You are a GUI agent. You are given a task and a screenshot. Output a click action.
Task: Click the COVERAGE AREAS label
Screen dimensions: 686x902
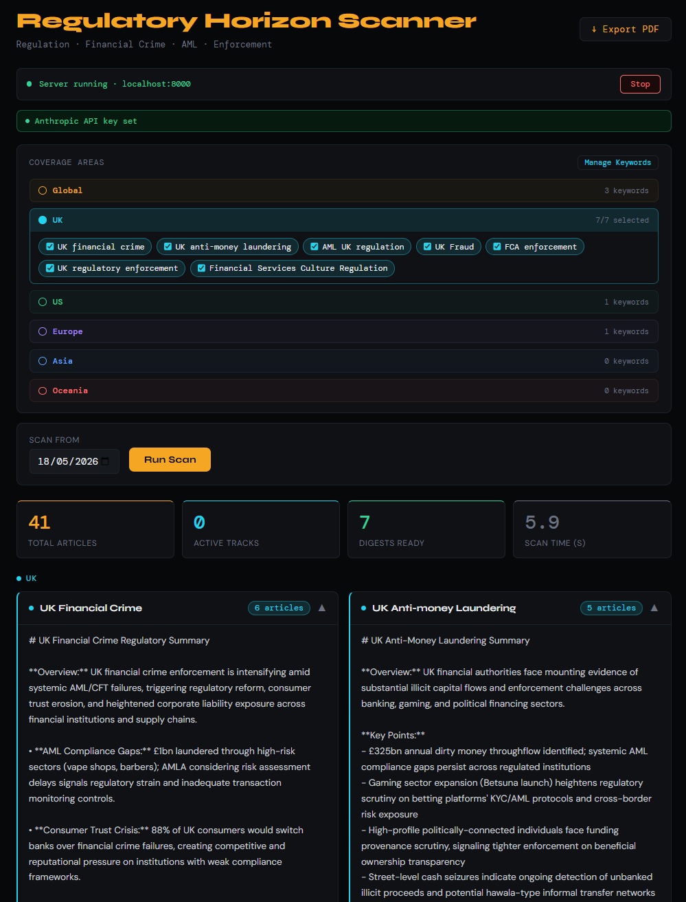(67, 162)
